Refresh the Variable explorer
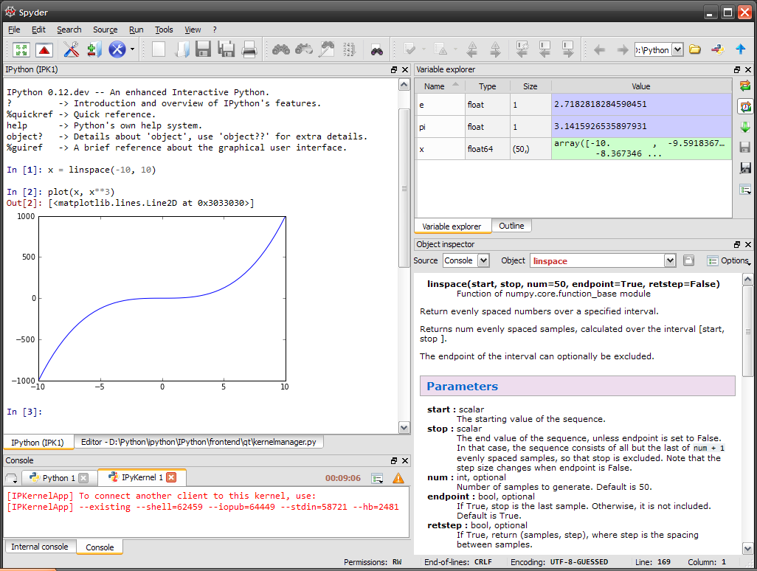The width and height of the screenshot is (757, 571). point(745,86)
